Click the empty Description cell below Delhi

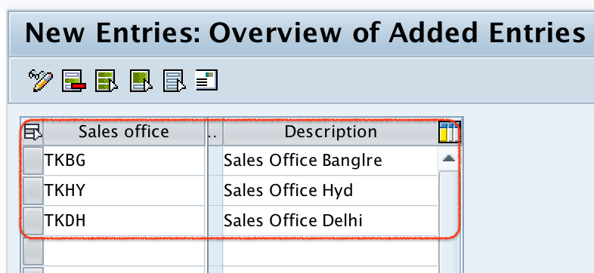pyautogui.click(x=329, y=252)
